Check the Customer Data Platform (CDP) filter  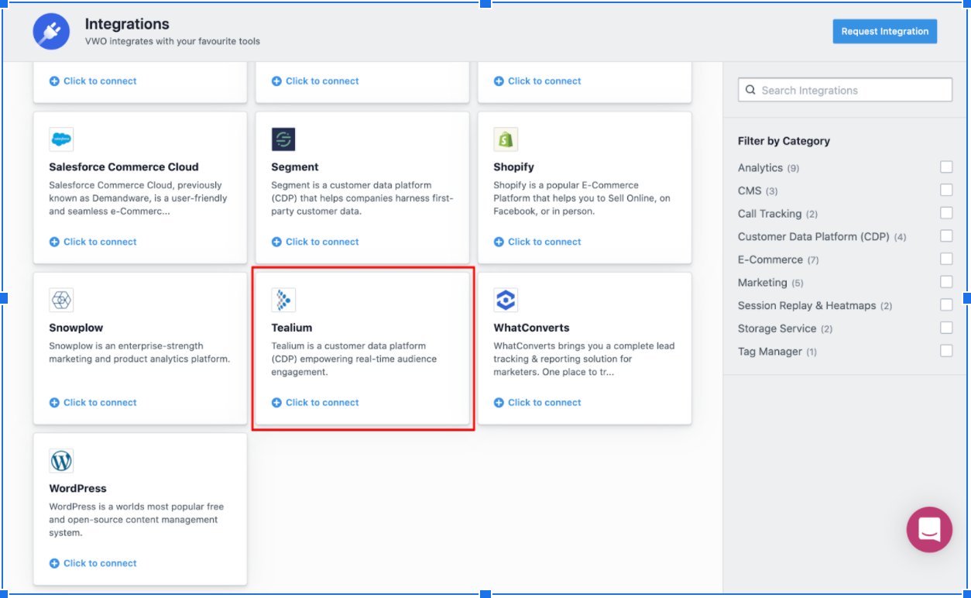(946, 236)
